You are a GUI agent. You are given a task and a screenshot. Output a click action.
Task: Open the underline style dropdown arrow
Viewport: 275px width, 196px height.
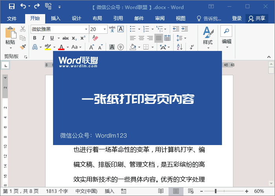click(x=59, y=38)
